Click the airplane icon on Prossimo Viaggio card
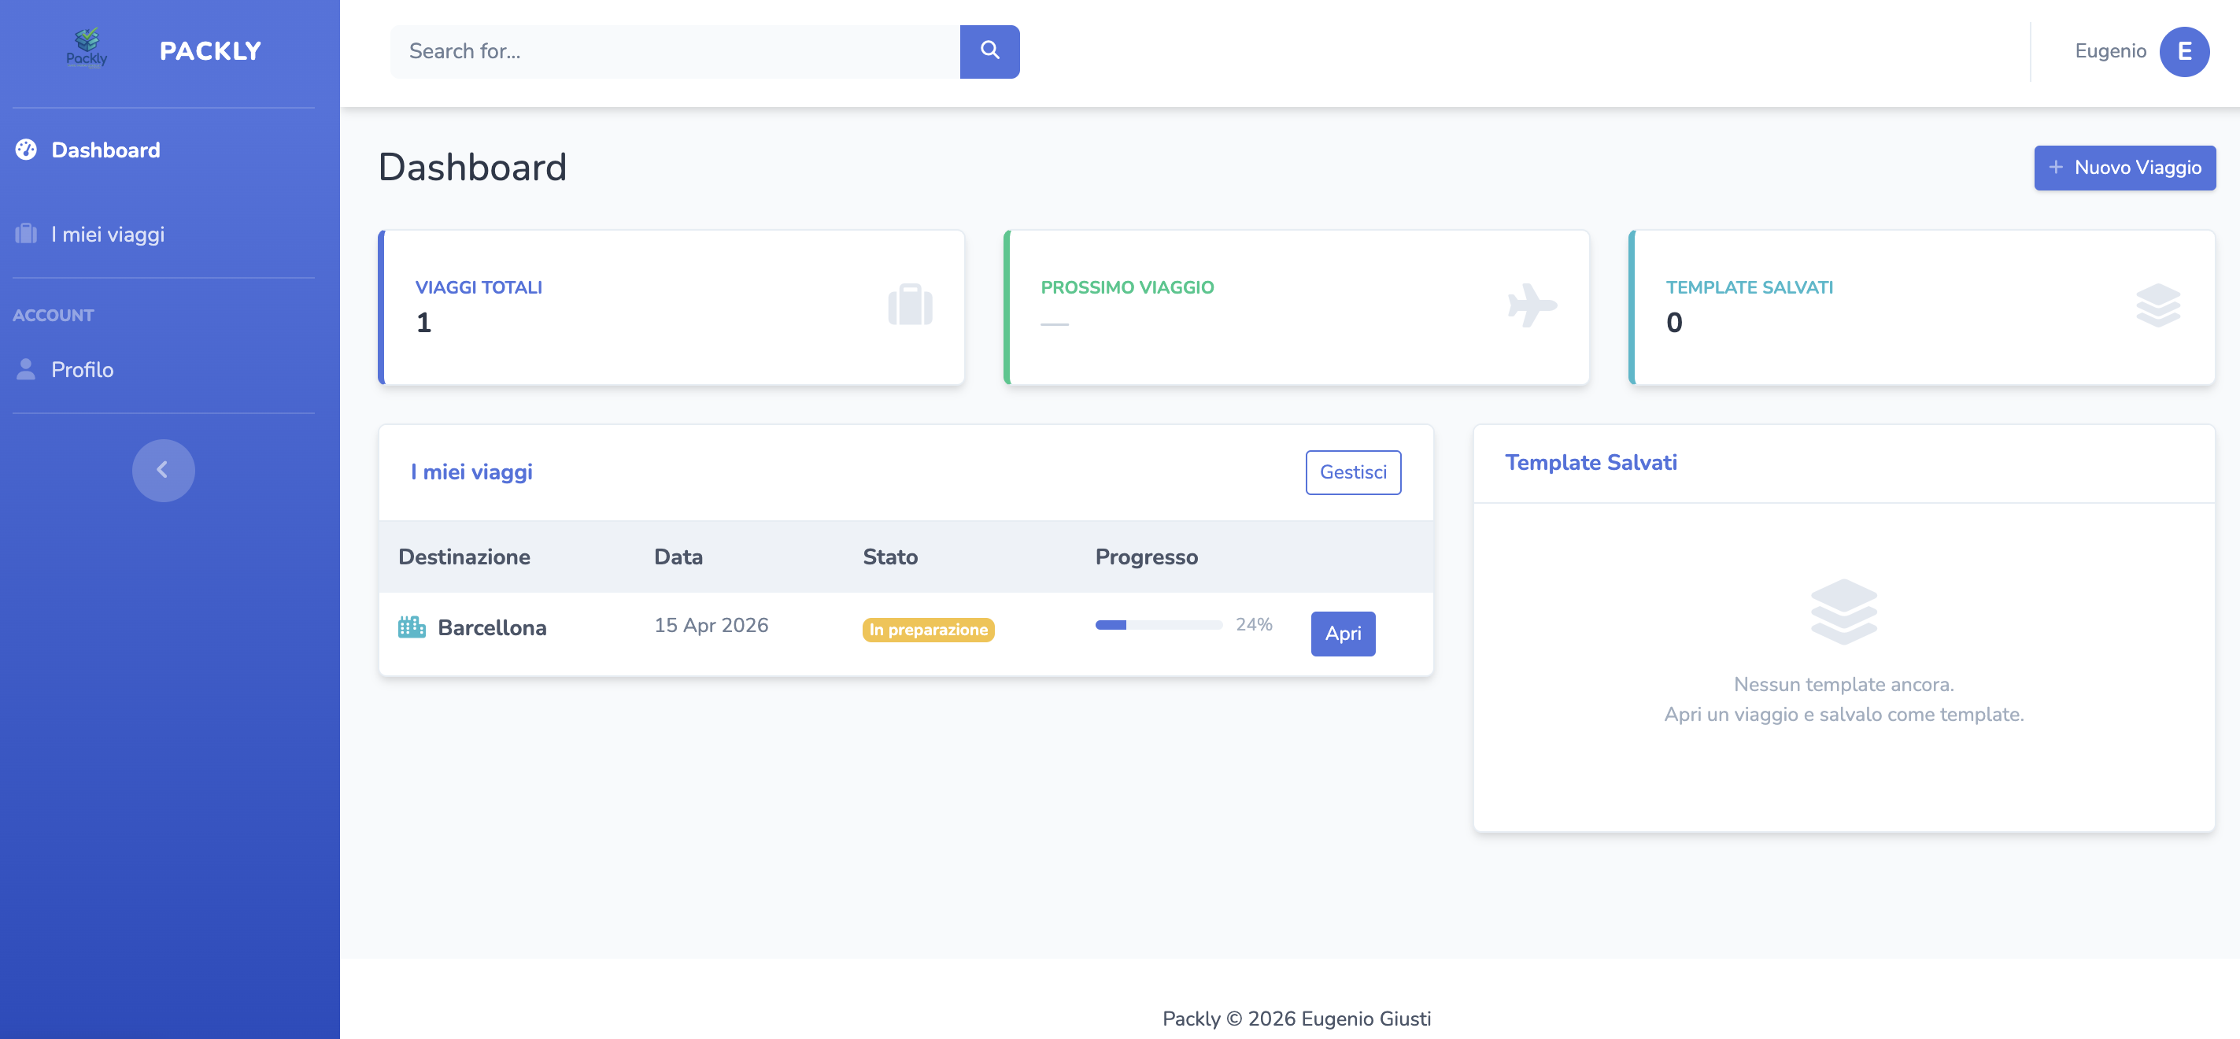Image resolution: width=2240 pixels, height=1039 pixels. [x=1532, y=305]
